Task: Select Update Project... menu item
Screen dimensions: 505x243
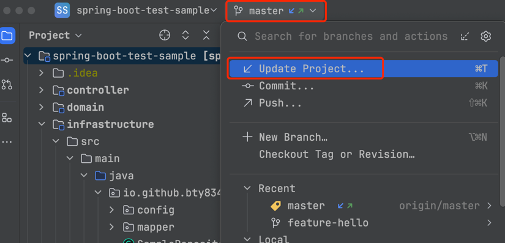Action: click(x=364, y=69)
